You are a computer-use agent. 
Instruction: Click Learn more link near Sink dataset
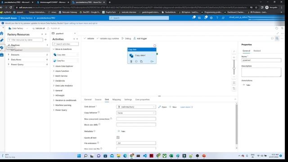click(x=186, y=107)
